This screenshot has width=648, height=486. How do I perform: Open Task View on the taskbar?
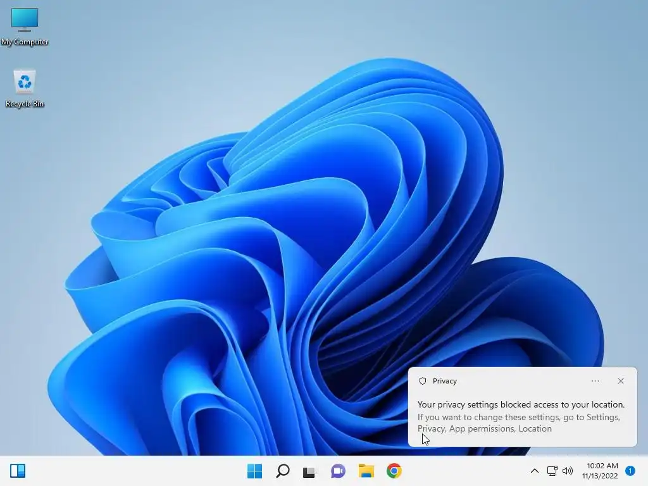(x=309, y=471)
